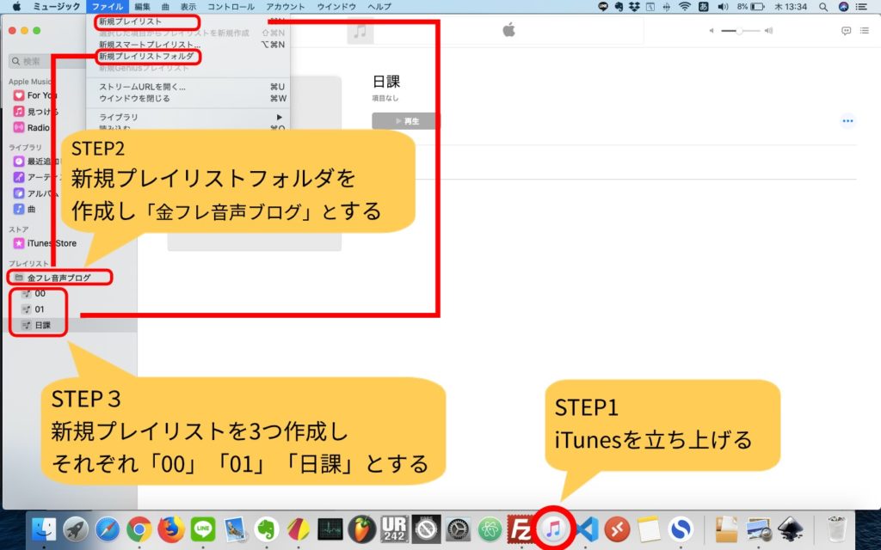Toggle the lyrics speech-bubble icon top right
Screen dimensions: 881x550
(847, 30)
